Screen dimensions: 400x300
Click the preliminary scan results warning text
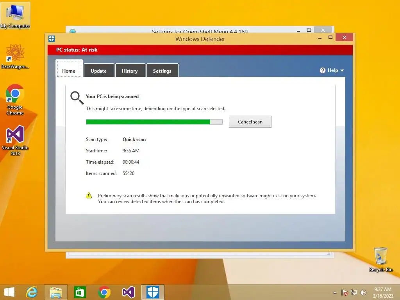tap(207, 198)
